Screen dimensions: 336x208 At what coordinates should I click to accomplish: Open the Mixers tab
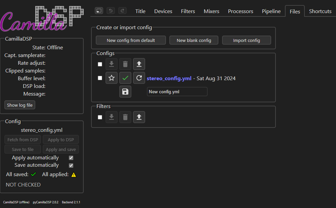(x=211, y=11)
